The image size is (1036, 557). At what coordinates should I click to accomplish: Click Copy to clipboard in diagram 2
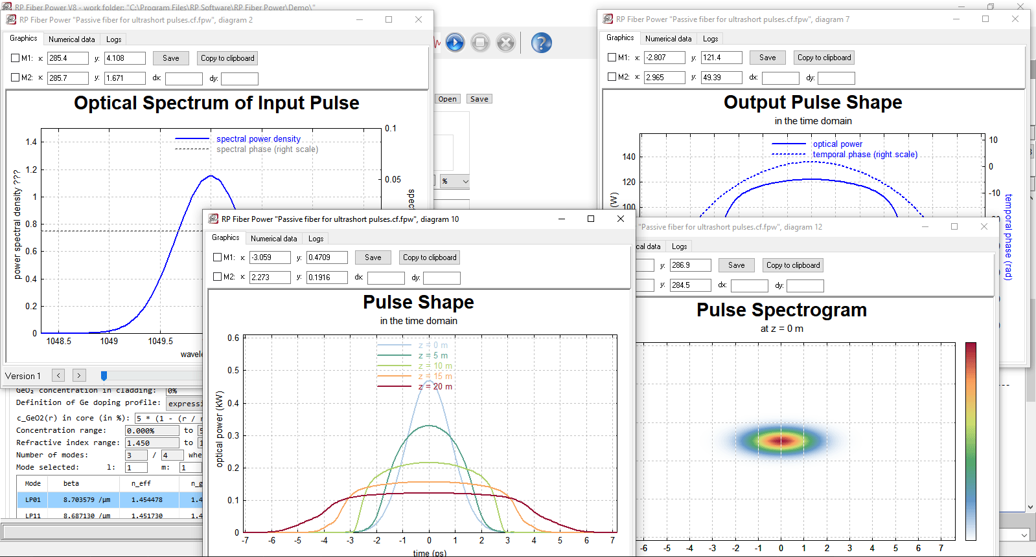tap(227, 58)
